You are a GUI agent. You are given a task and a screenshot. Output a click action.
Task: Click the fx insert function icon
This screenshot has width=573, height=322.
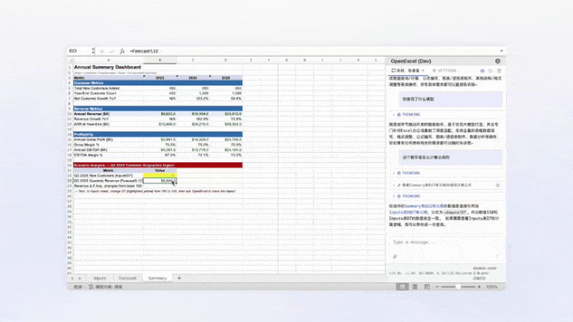pyautogui.click(x=122, y=51)
